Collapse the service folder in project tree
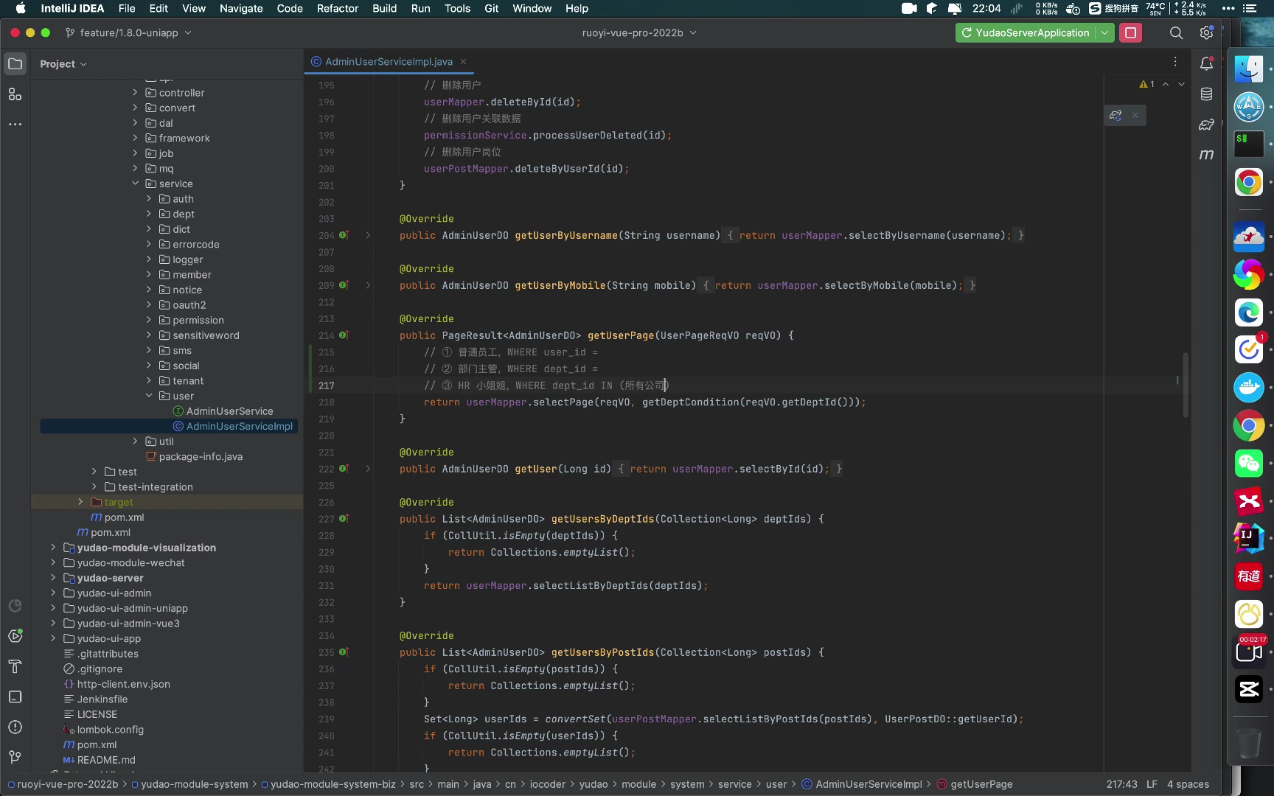Viewport: 1274px width, 796px height. [x=136, y=184]
